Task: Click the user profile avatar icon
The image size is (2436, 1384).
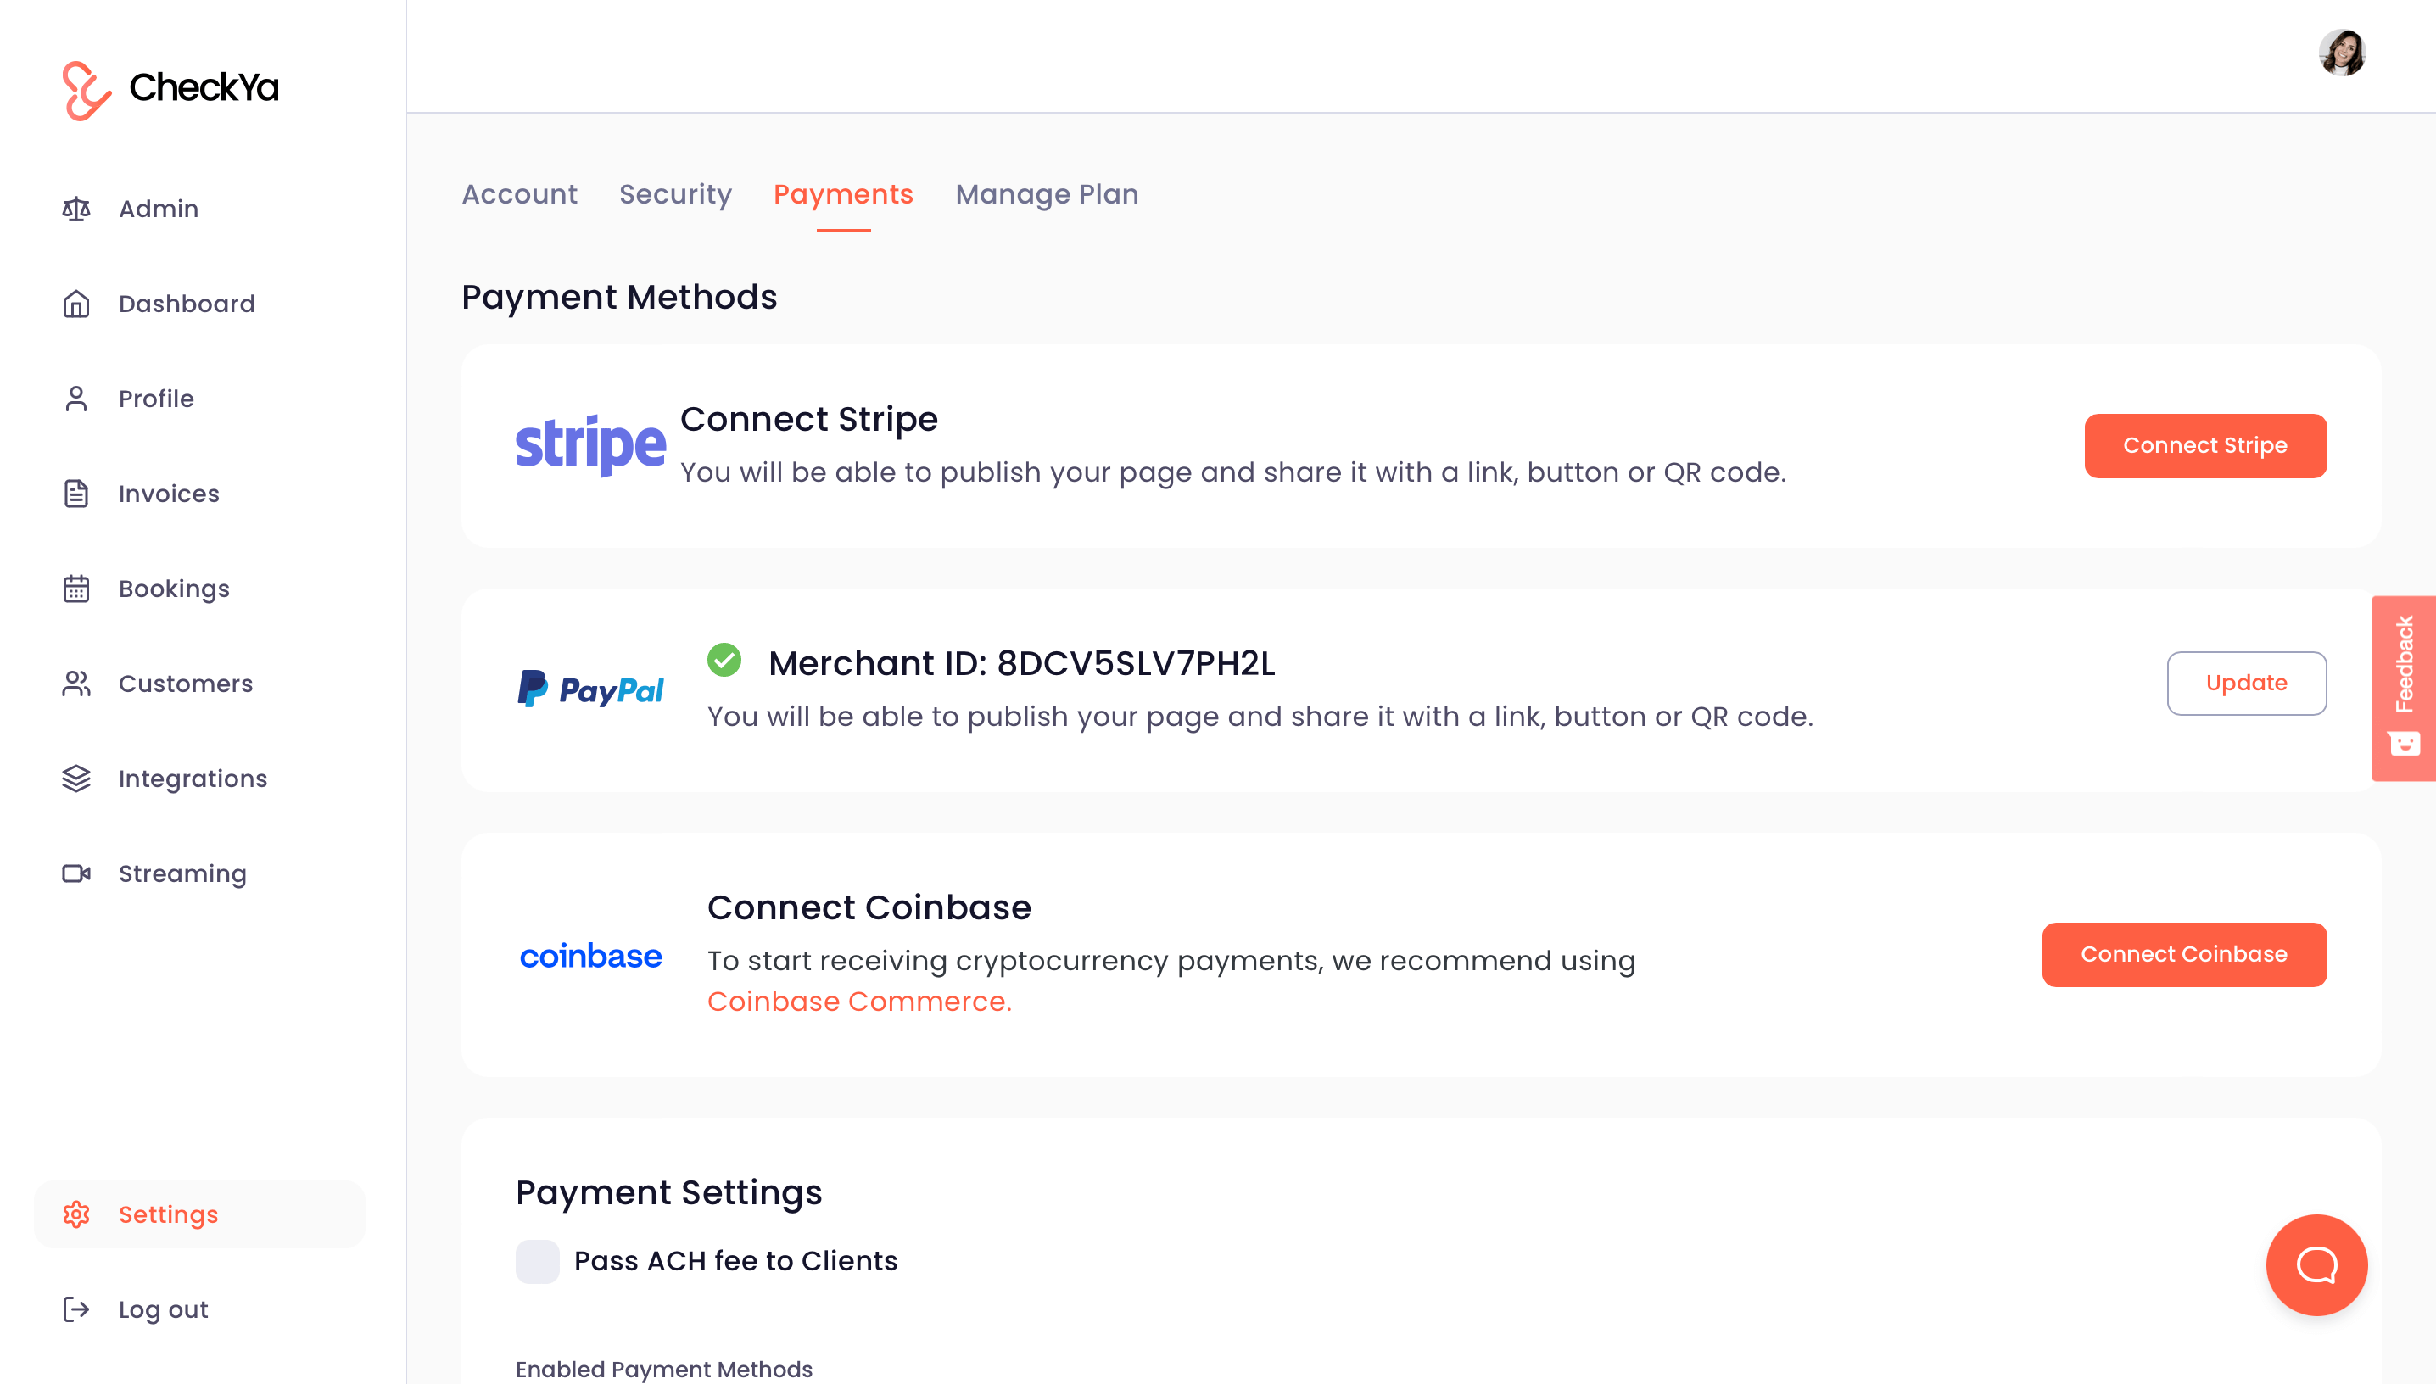Action: pos(2343,52)
